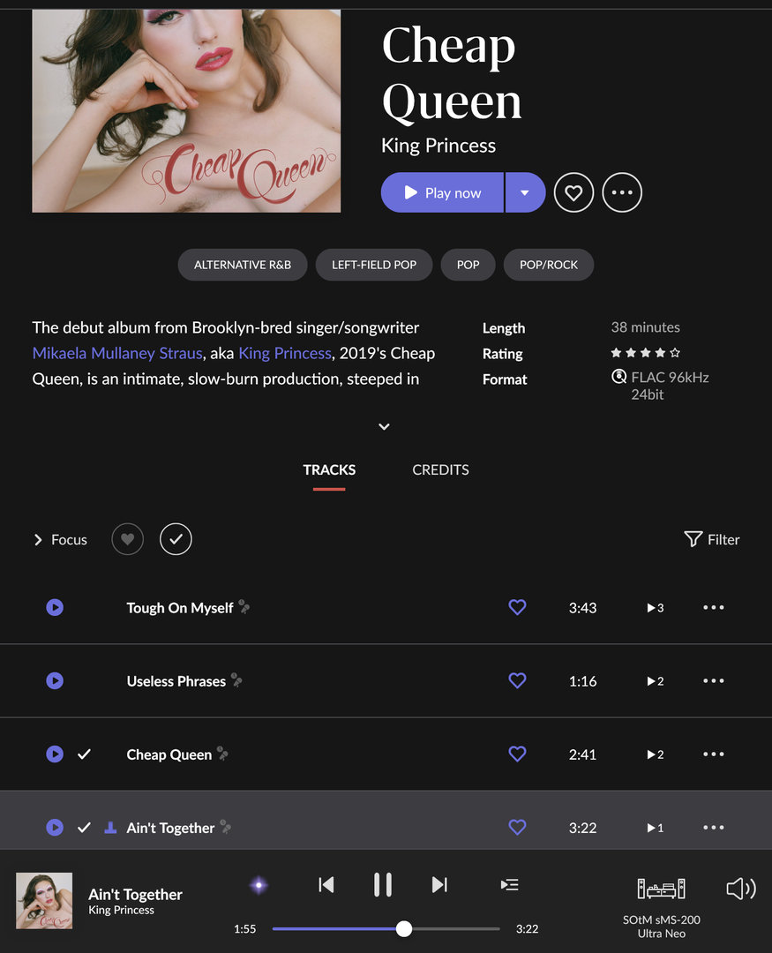Toggle the favorites-only heart filter
The height and width of the screenshot is (953, 772).
[128, 539]
